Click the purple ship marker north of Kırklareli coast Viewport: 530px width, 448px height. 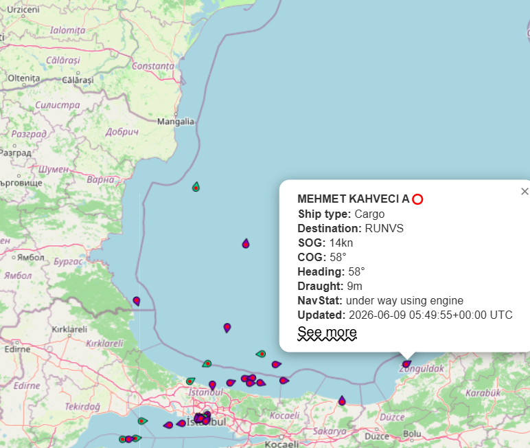[227, 328]
